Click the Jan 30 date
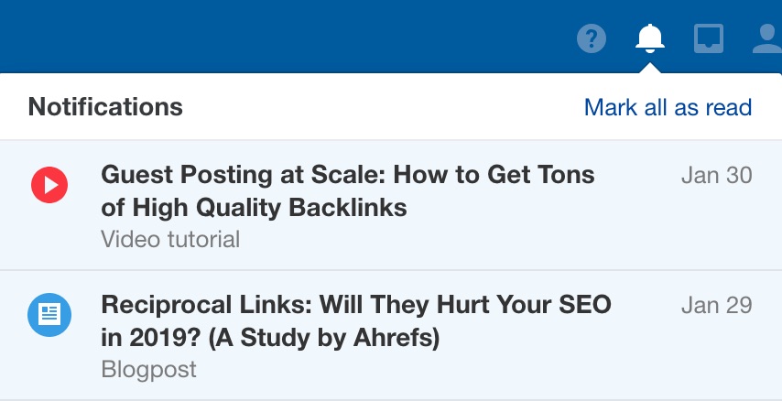This screenshot has width=782, height=401. coord(716,175)
